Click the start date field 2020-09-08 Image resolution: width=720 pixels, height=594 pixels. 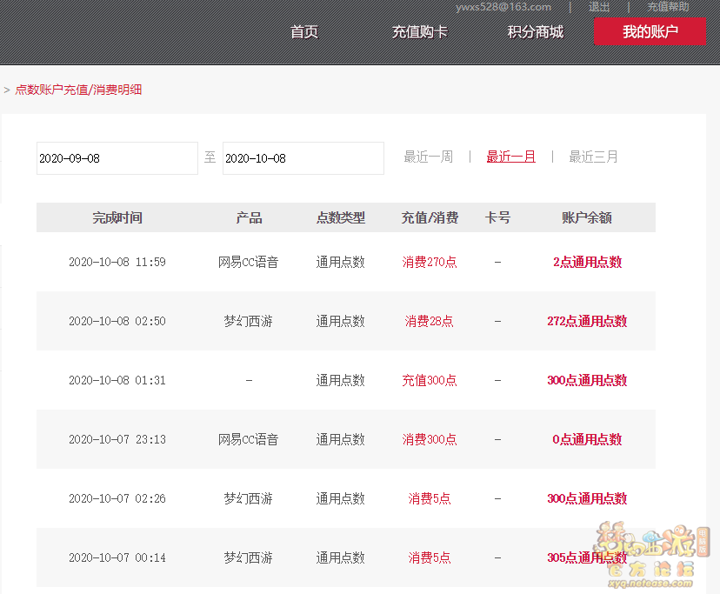(117, 158)
